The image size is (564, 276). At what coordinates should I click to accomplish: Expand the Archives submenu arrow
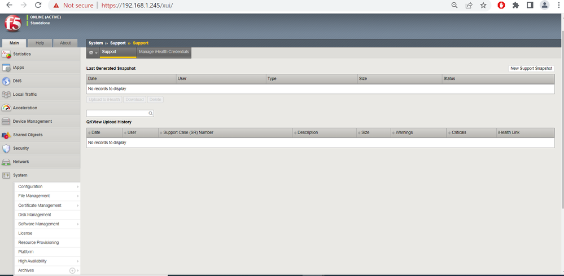(78, 270)
